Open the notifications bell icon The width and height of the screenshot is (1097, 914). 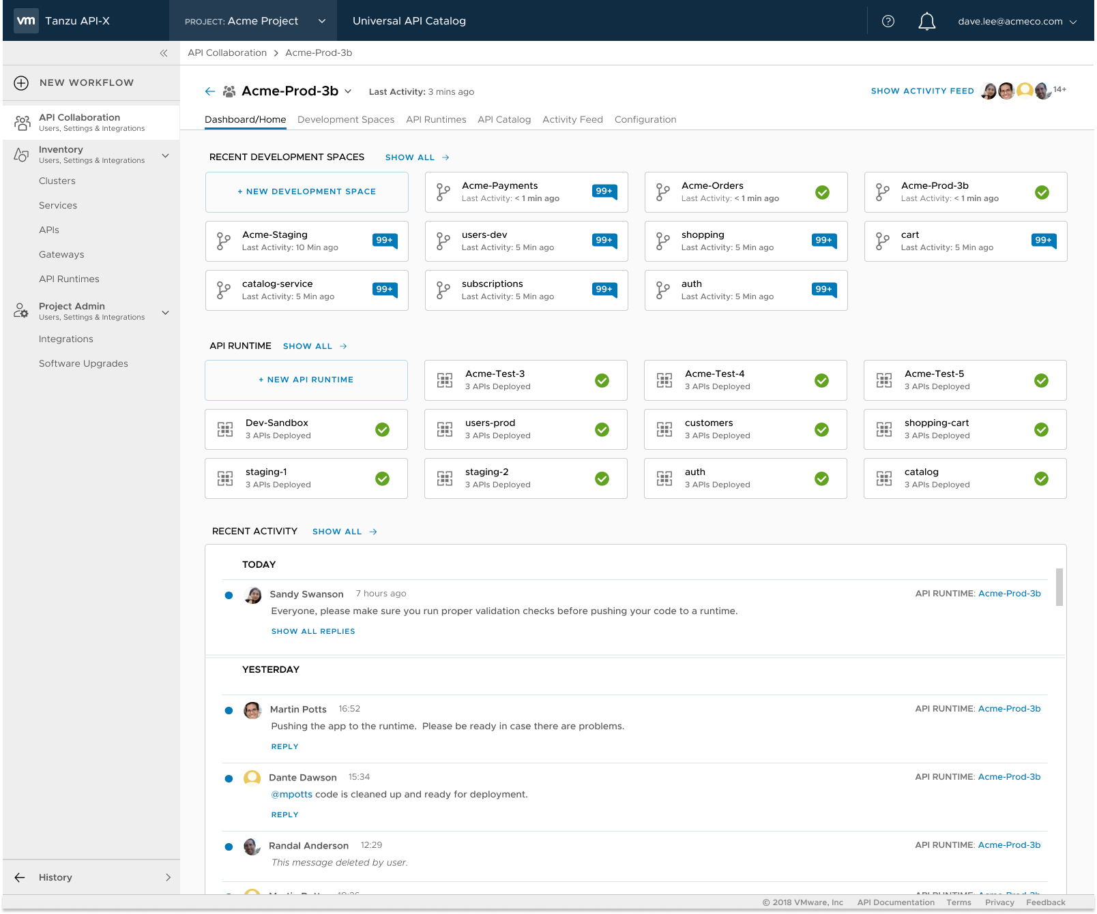(x=926, y=21)
